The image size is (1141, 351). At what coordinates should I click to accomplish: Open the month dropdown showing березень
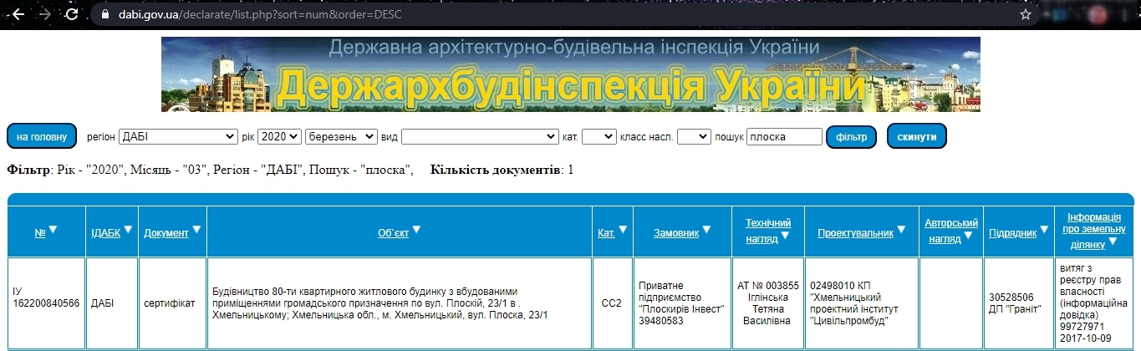click(341, 136)
